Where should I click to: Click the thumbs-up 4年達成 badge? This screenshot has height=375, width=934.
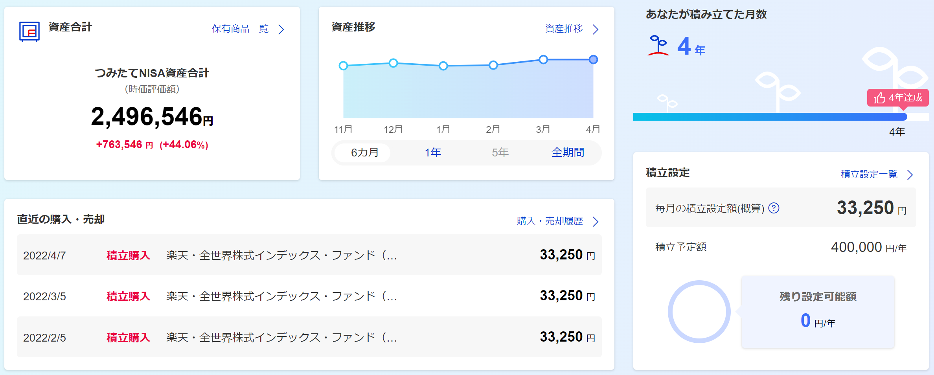click(898, 97)
